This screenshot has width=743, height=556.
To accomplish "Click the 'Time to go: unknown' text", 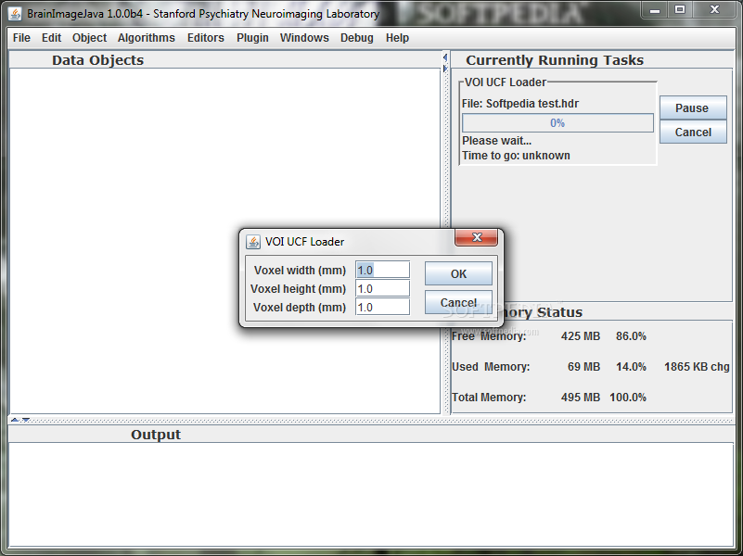I will point(516,155).
